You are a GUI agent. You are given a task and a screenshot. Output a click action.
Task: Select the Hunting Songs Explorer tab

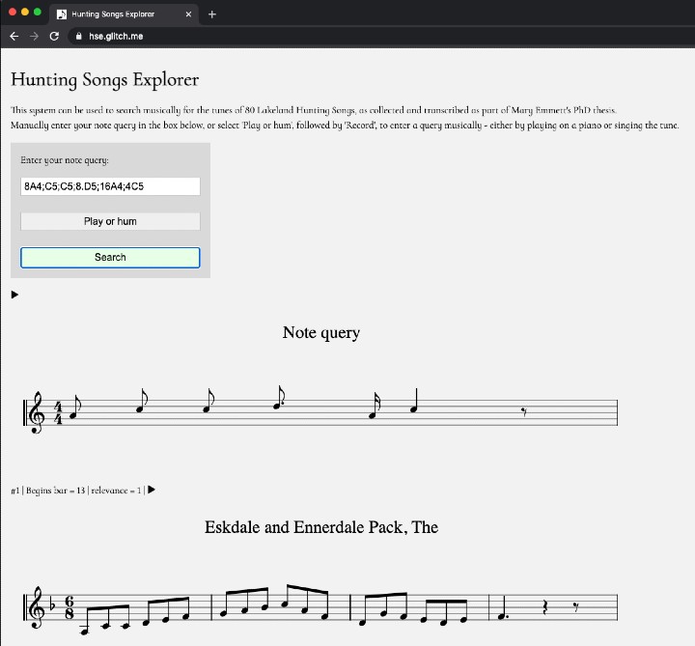(116, 14)
